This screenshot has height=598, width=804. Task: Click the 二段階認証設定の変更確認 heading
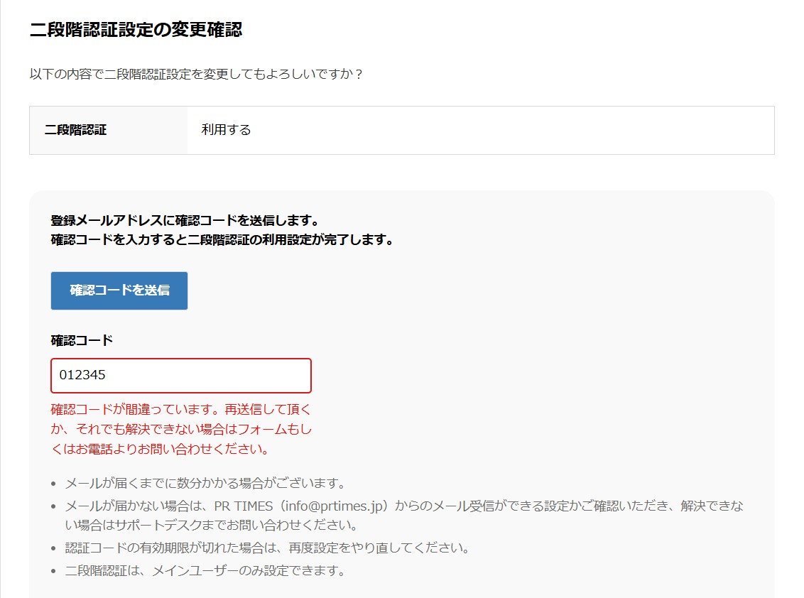[x=136, y=30]
